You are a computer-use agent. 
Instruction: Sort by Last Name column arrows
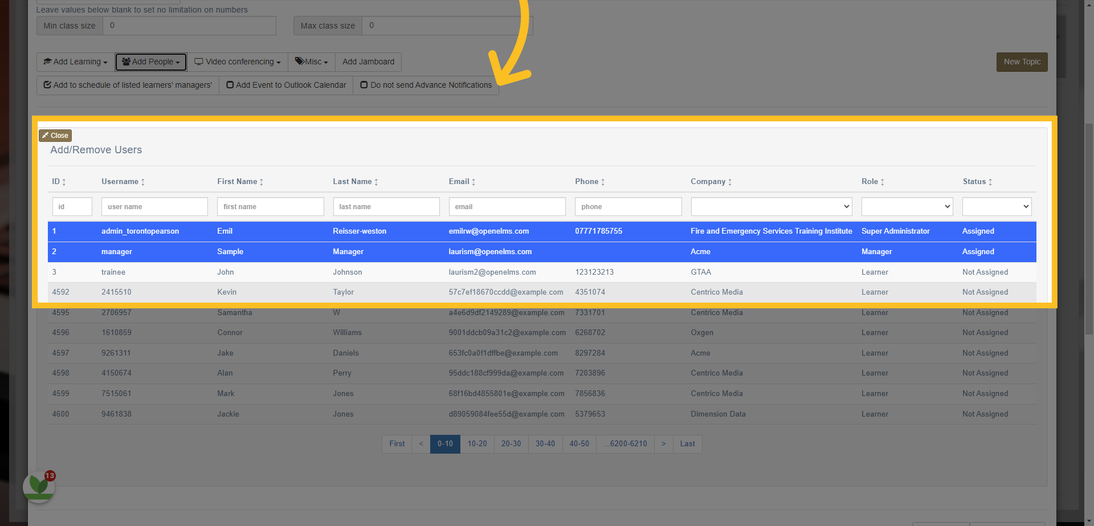(x=376, y=182)
